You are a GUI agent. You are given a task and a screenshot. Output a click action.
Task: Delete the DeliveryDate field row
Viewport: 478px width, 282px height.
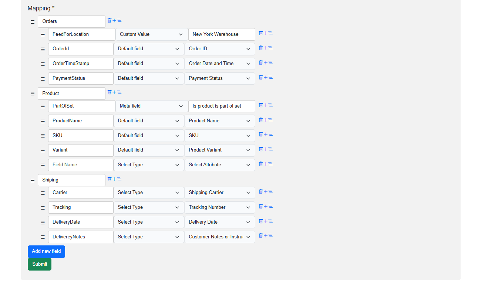pos(260,221)
